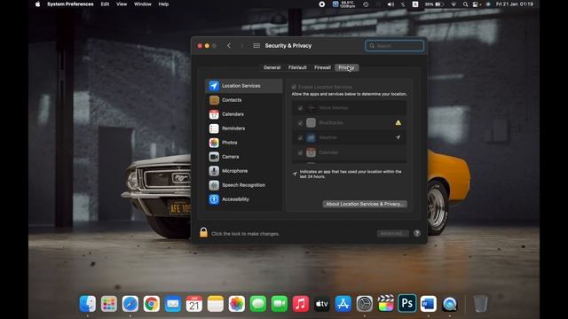Open Music from the Dock
The width and height of the screenshot is (568, 319).
pos(301,303)
